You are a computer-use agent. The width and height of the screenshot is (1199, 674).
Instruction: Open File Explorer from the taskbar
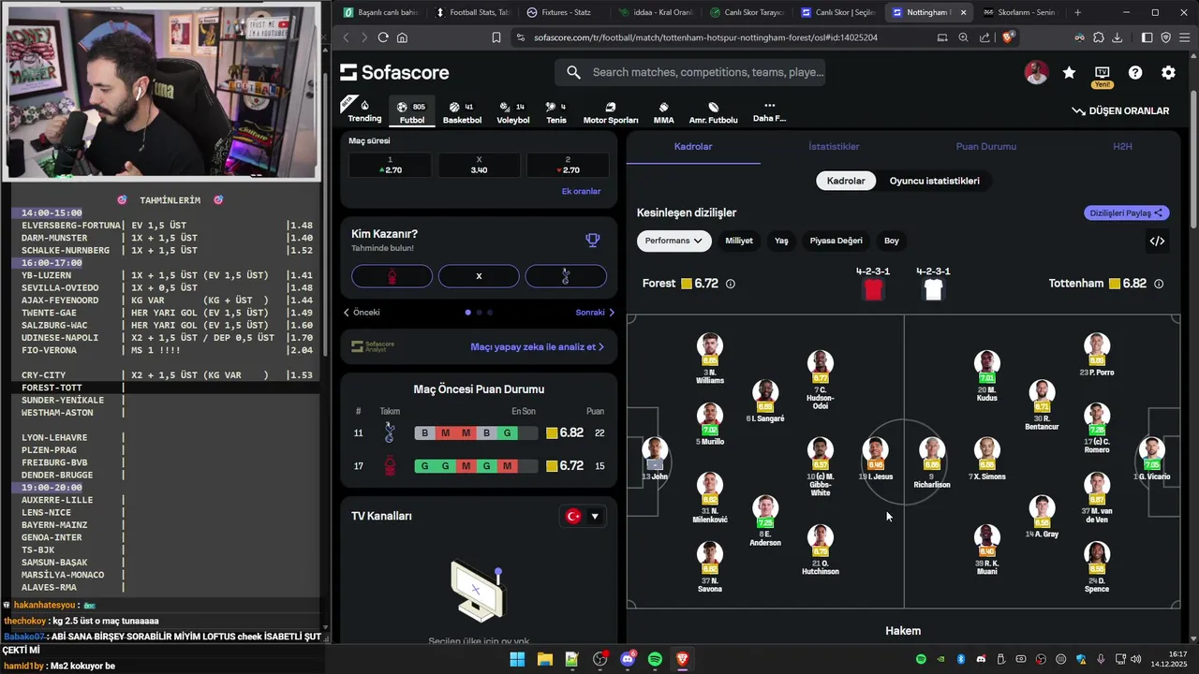544,659
